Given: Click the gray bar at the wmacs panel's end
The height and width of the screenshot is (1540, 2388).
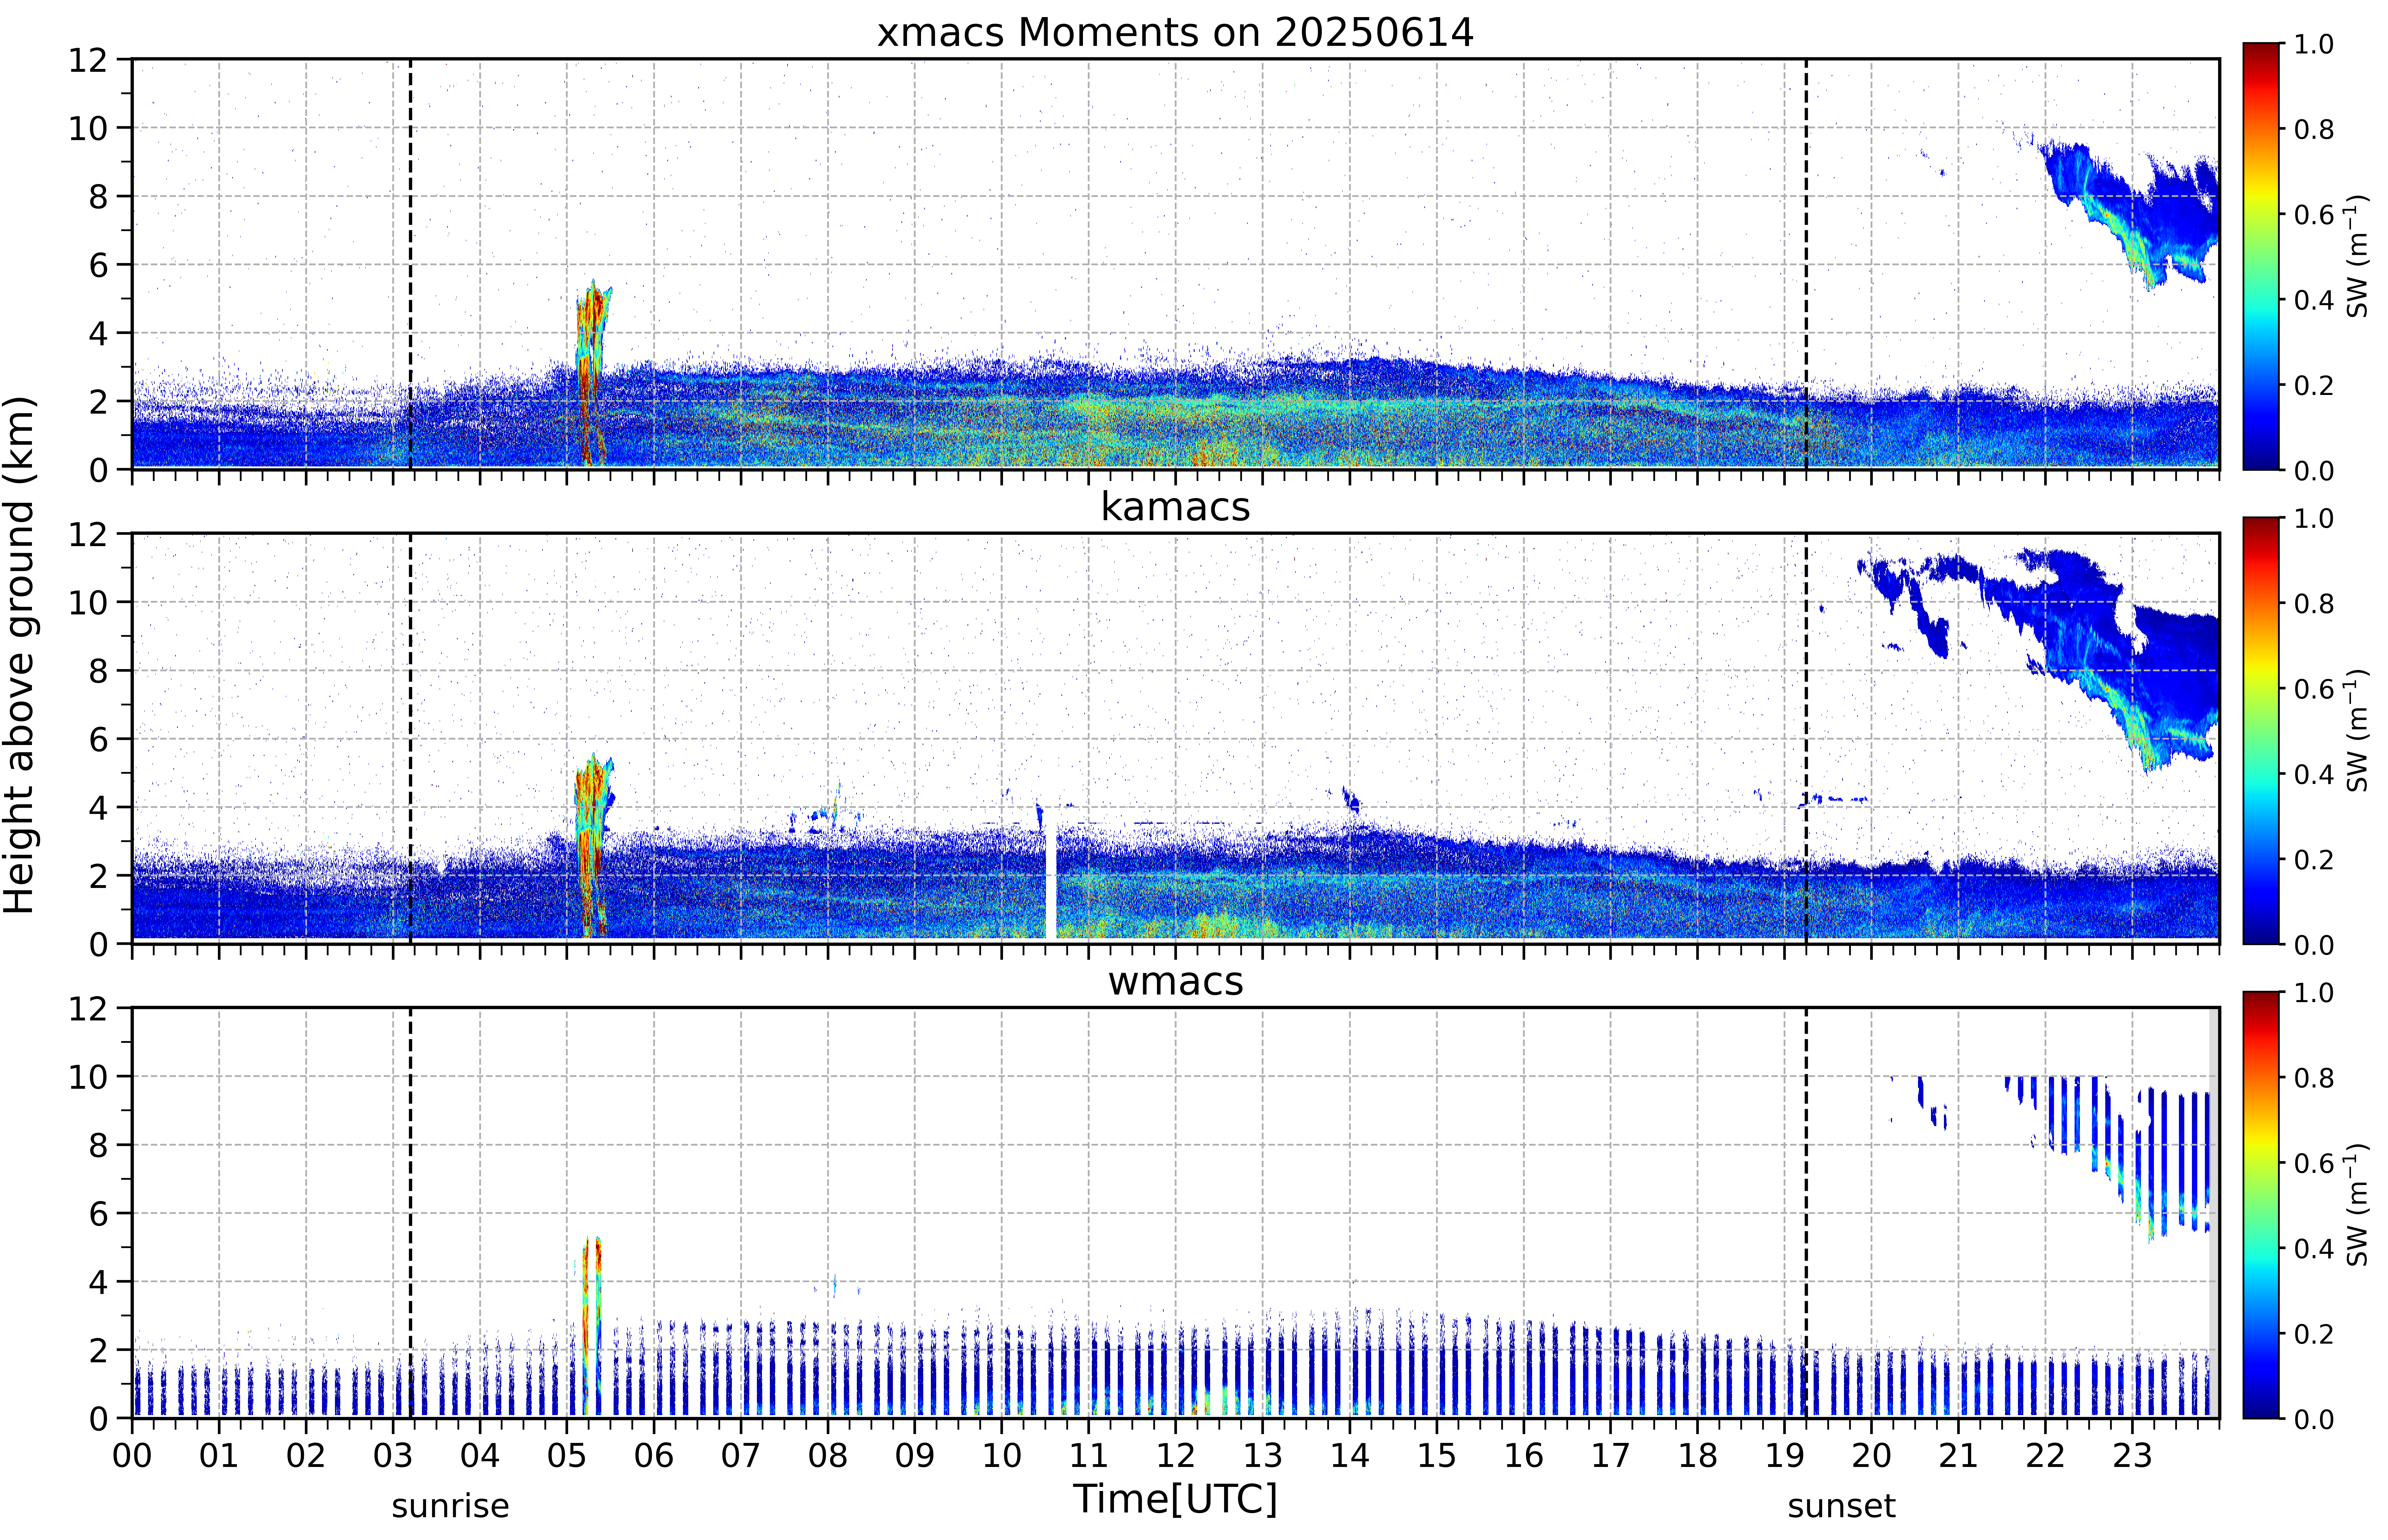Looking at the screenshot, I should coord(2214,1213).
